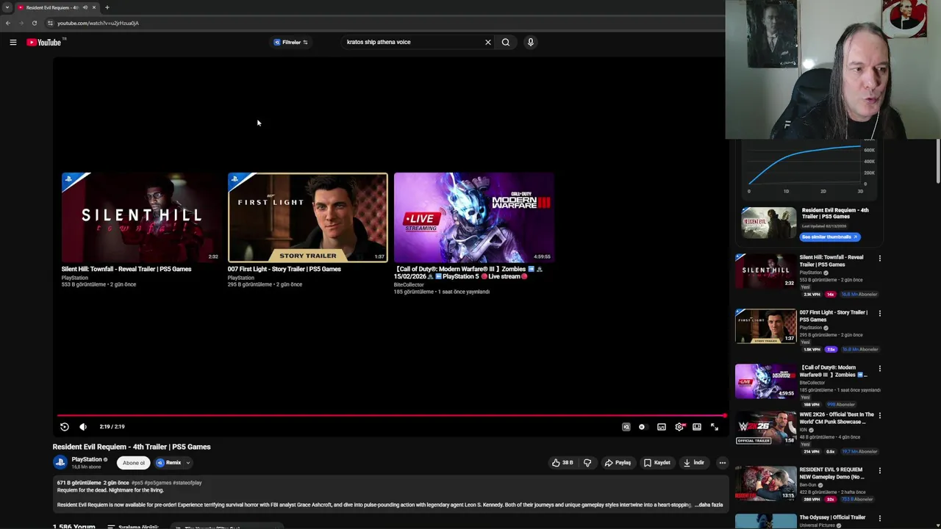Viewport: 941px width, 529px height.
Task: Replay the finished video
Action: pos(65,426)
